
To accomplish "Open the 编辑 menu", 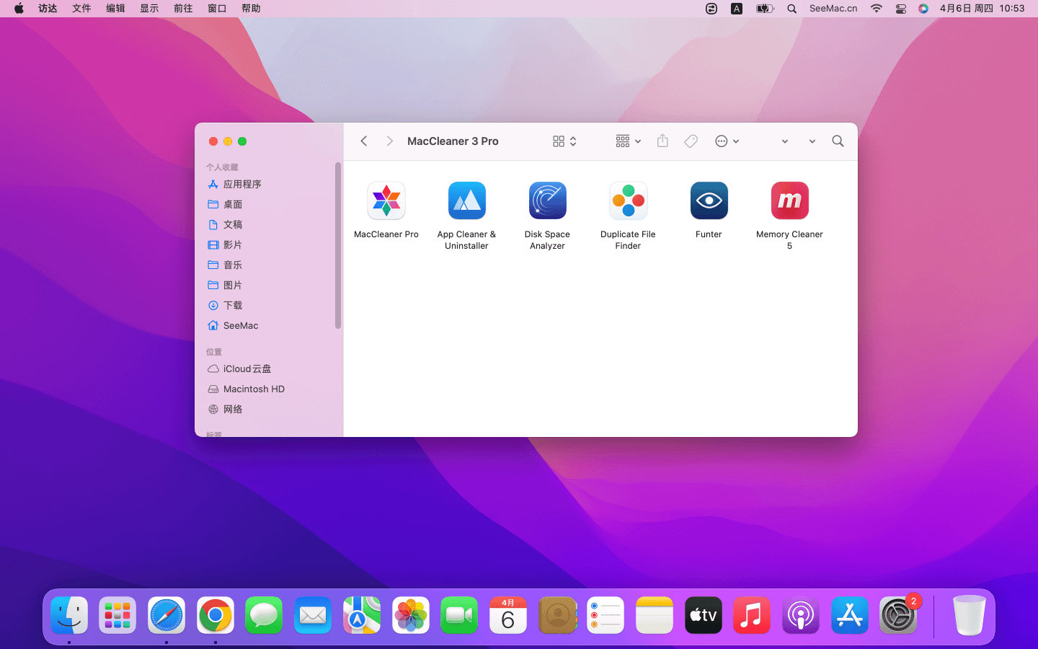I will click(x=115, y=9).
